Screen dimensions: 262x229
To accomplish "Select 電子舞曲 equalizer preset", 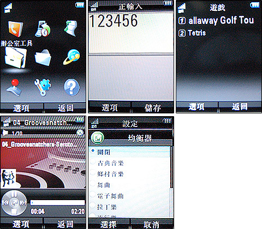I will (x=129, y=196).
